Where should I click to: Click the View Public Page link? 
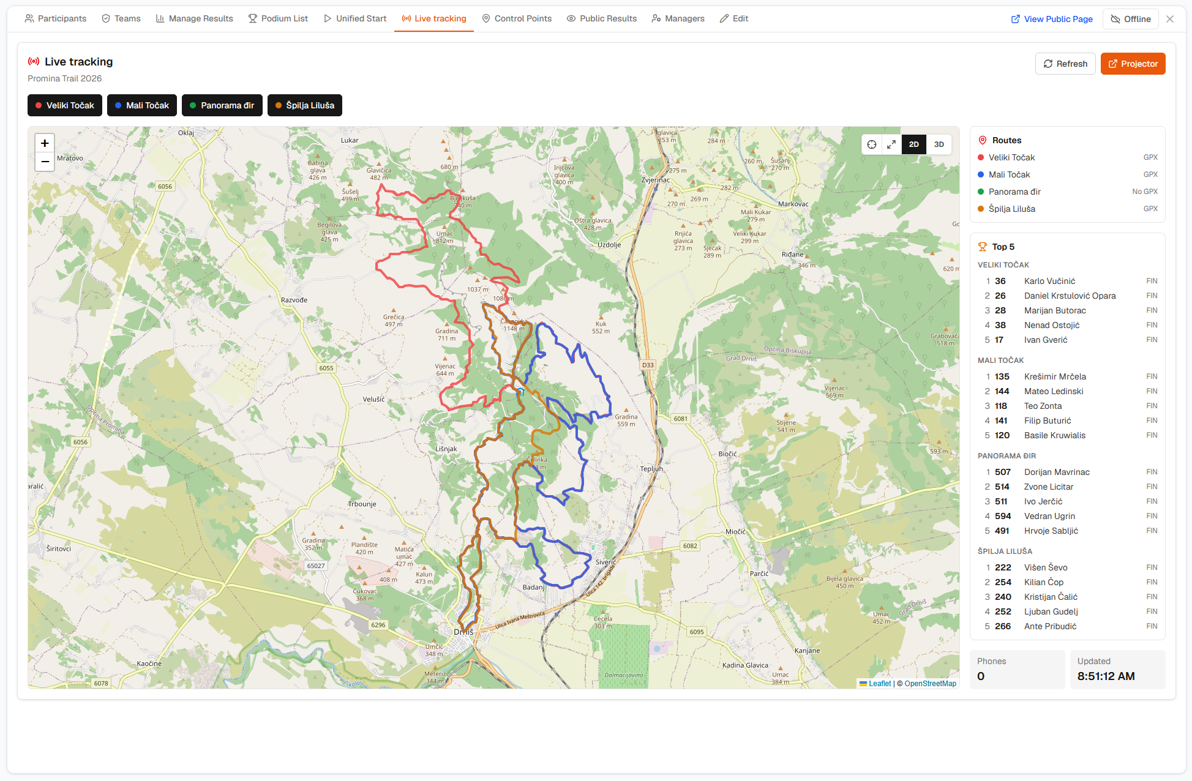coord(1052,19)
